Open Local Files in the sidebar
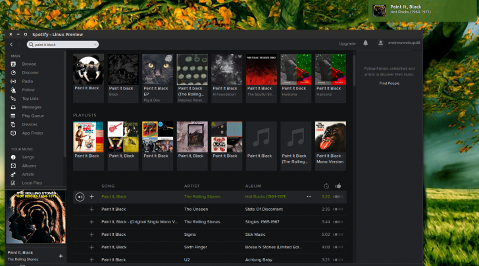Viewport: 479px width, 266px height. point(32,183)
